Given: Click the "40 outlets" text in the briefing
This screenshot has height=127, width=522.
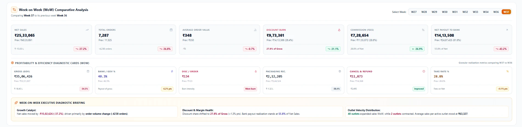Looking at the screenshot, I should tap(353, 114).
